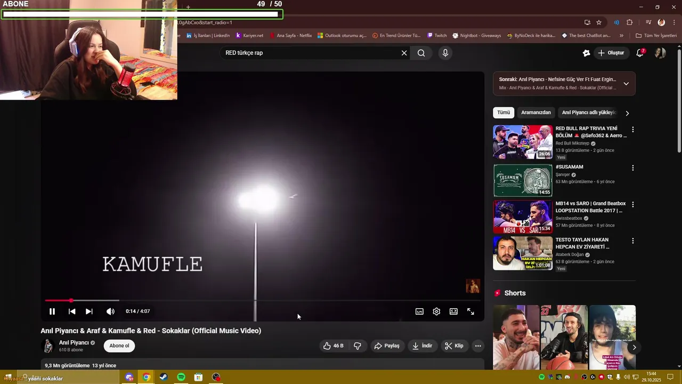
Task: Open Chrome extensions puzzle icon
Action: pyautogui.click(x=630, y=22)
